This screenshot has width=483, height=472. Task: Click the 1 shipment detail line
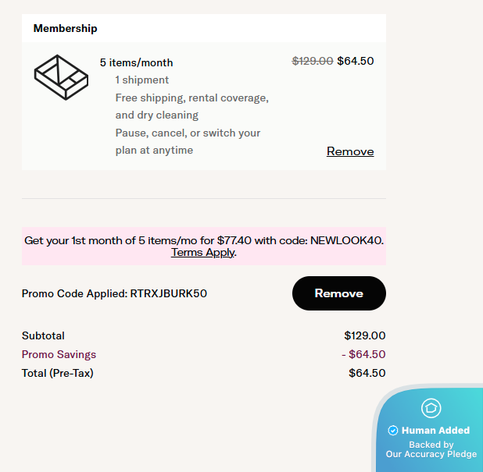tap(141, 80)
